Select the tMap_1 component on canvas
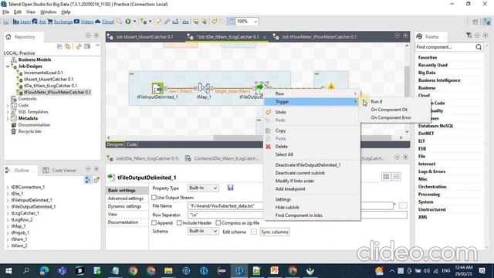 (x=204, y=89)
